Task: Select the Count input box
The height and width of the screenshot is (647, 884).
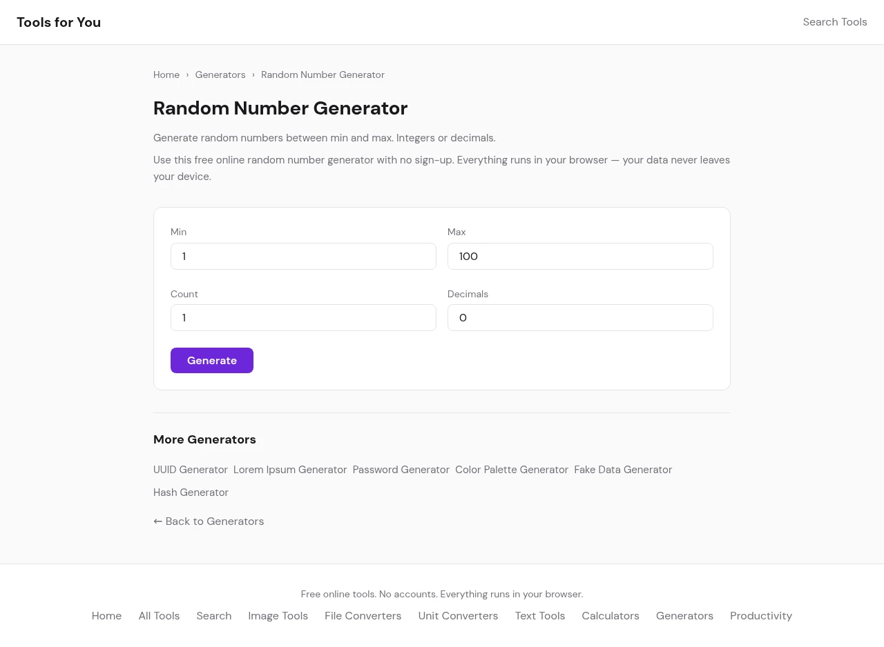Action: (x=303, y=318)
